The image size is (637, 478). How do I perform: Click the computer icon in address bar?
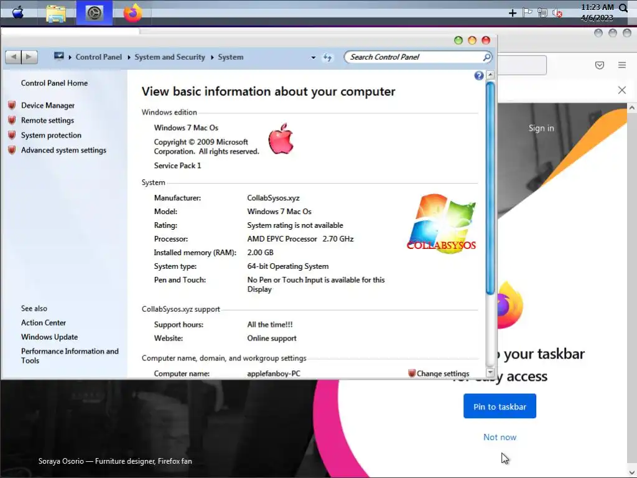[59, 56]
